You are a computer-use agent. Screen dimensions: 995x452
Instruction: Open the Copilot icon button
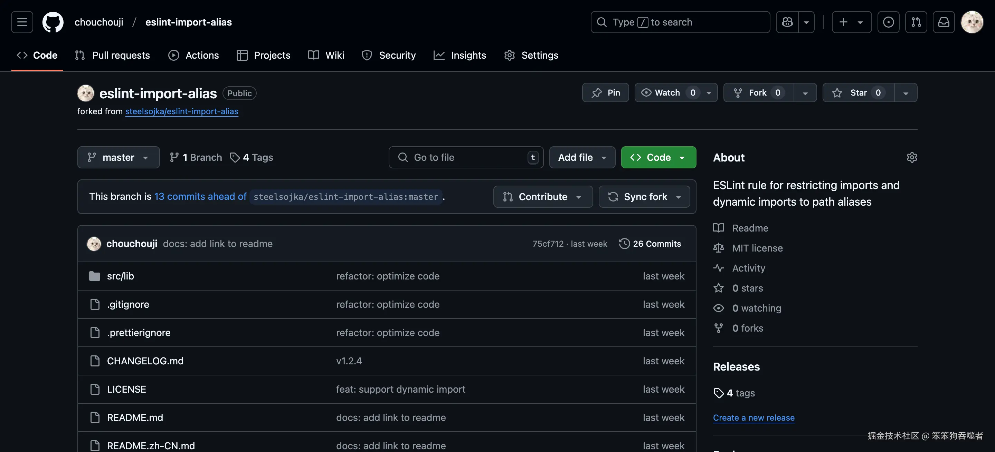[787, 22]
